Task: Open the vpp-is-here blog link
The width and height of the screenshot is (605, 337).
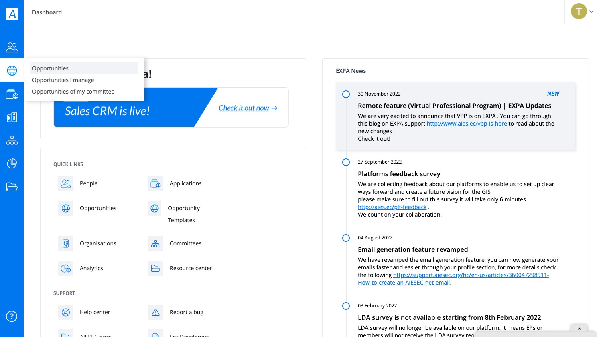Action: 467,124
